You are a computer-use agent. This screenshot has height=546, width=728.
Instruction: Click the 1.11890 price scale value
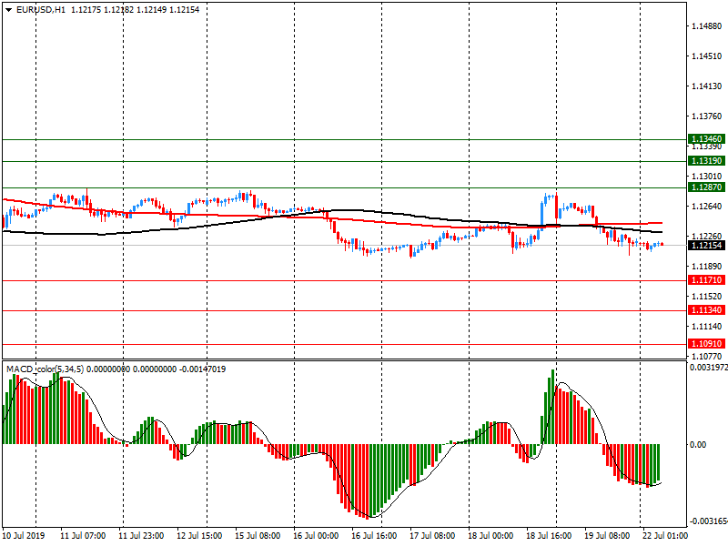[707, 266]
